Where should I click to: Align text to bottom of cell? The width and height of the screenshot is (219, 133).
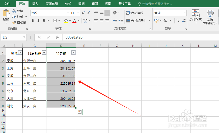pos(107,13)
